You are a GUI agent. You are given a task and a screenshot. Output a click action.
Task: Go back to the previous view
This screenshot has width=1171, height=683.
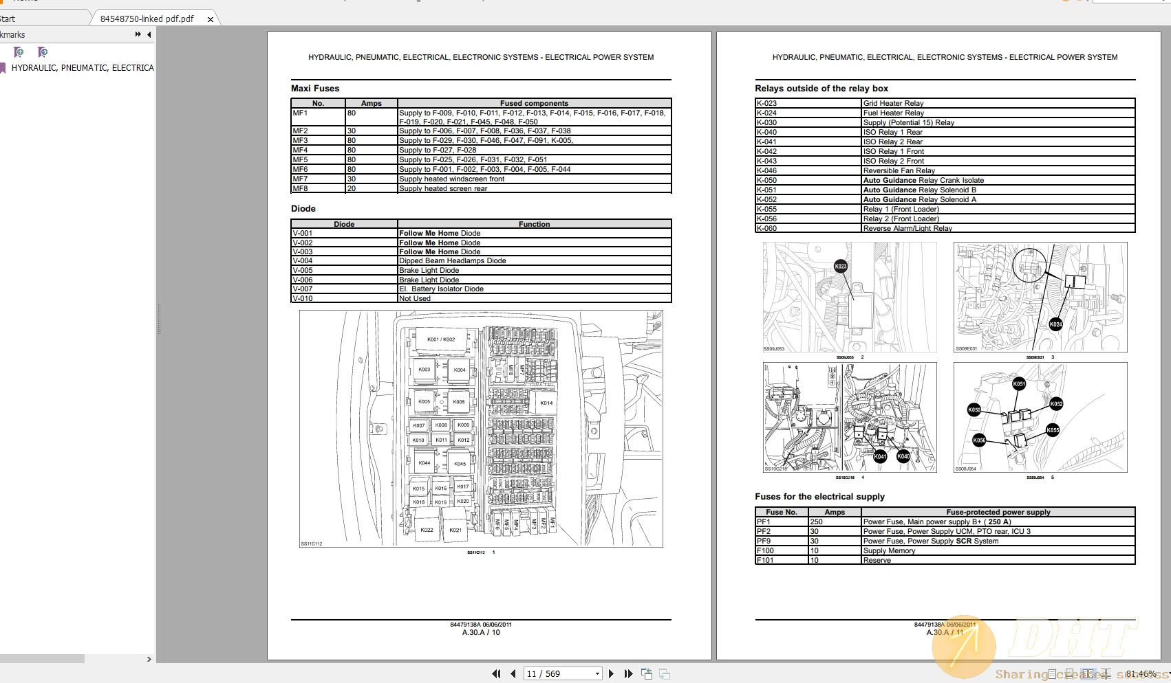[647, 673]
